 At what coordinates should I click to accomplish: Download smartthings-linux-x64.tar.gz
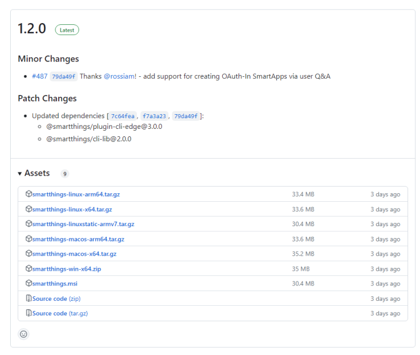(x=72, y=209)
